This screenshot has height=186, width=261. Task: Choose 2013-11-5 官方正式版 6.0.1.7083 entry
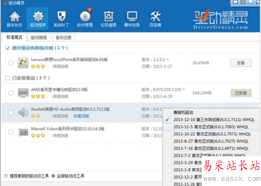point(212,127)
